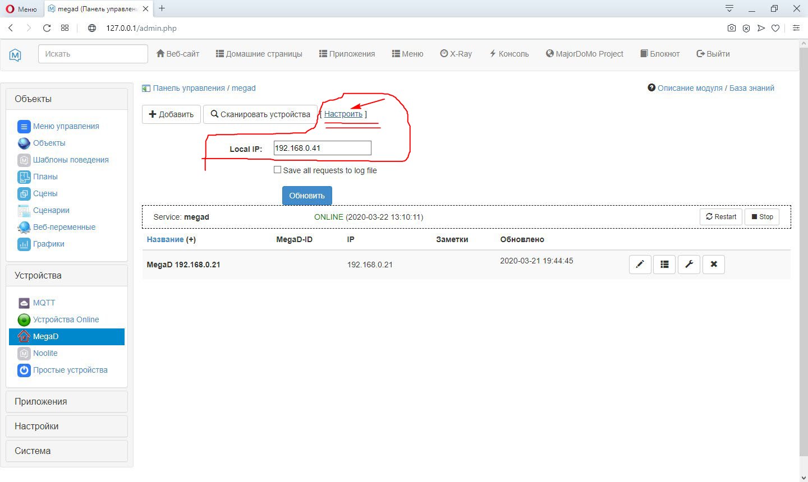Image resolution: width=808 pixels, height=482 pixels.
Task: Click the Веб-переменные sidebar icon
Action: pos(24,227)
